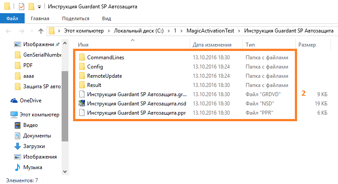Open recent locations dropdown arrow
338x184 pixels.
tap(32, 31)
